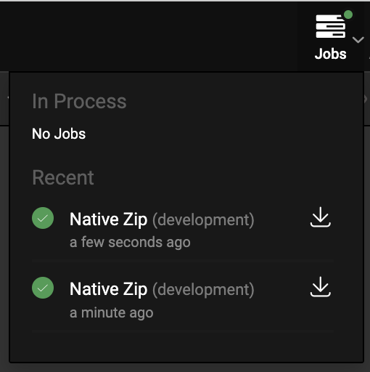
Task: Download the Native Zip from a minute ago
Action: pyautogui.click(x=320, y=287)
